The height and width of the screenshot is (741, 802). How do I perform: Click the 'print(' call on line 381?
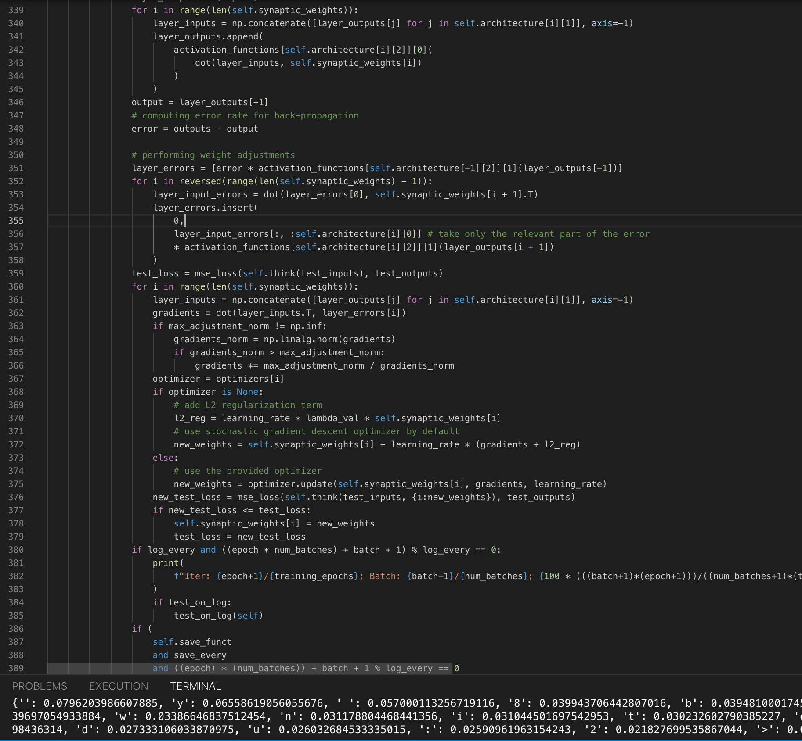tap(168, 563)
